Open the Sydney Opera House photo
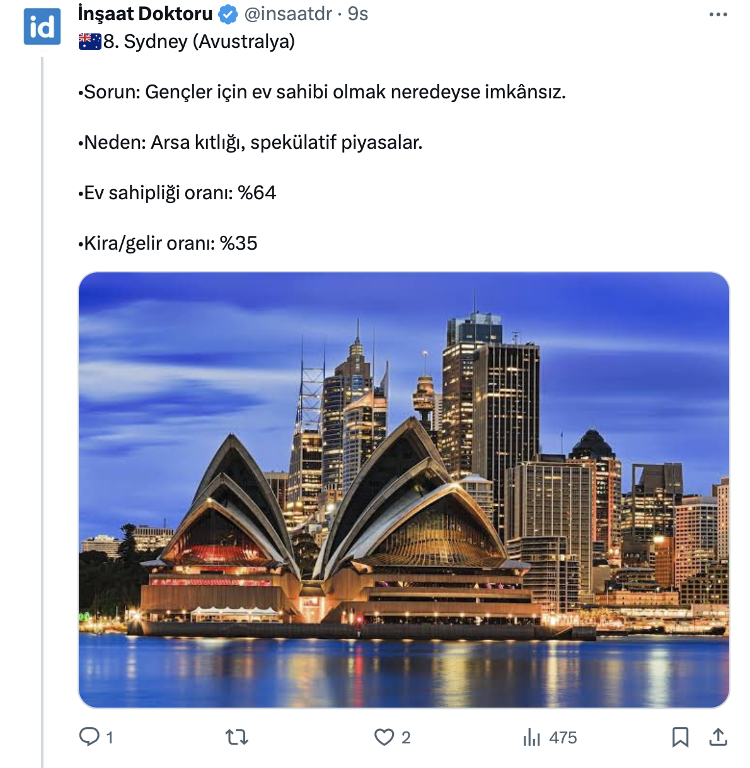Screen dimensions: 750x768 coord(403,490)
